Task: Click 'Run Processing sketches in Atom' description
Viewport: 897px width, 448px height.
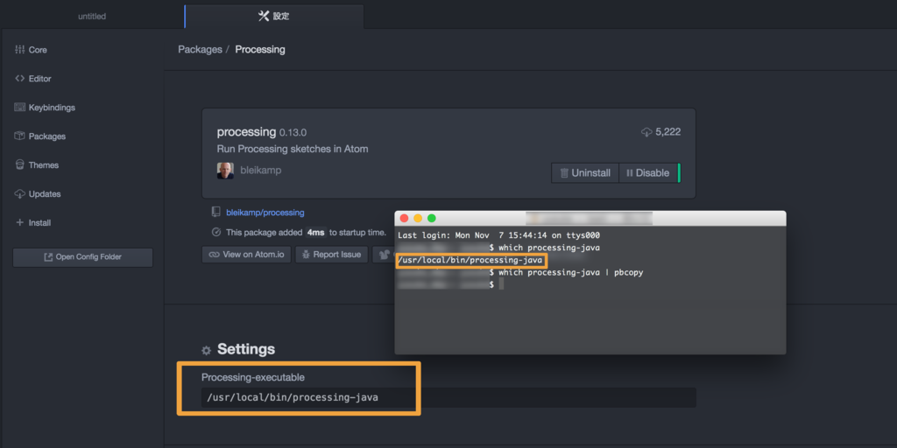Action: click(293, 149)
